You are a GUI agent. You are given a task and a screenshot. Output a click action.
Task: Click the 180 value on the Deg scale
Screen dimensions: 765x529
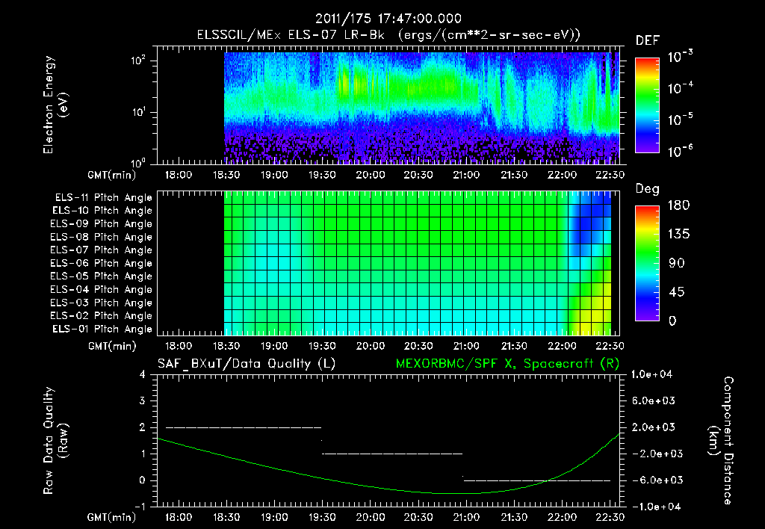679,205
